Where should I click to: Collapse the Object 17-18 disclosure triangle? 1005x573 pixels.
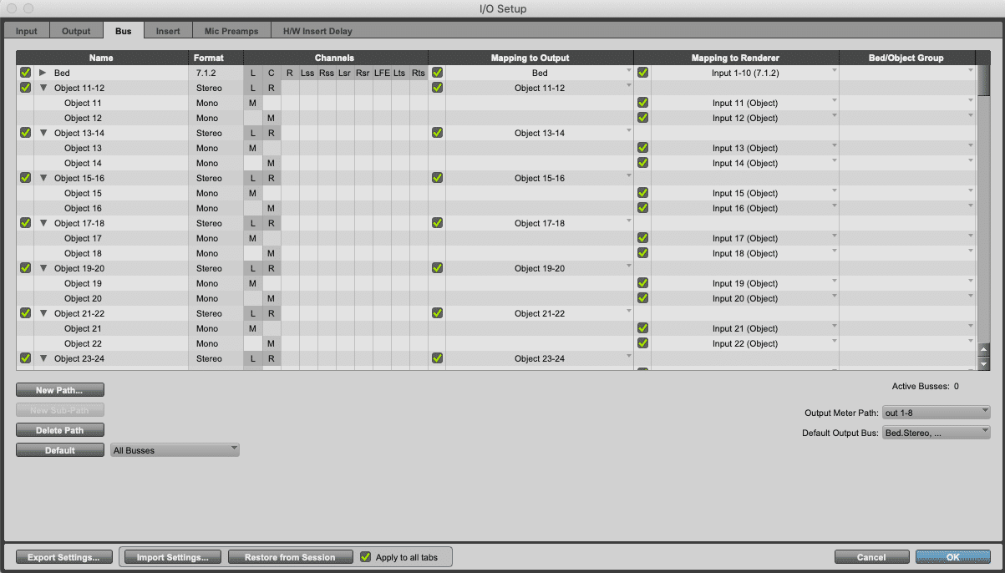pyautogui.click(x=43, y=223)
